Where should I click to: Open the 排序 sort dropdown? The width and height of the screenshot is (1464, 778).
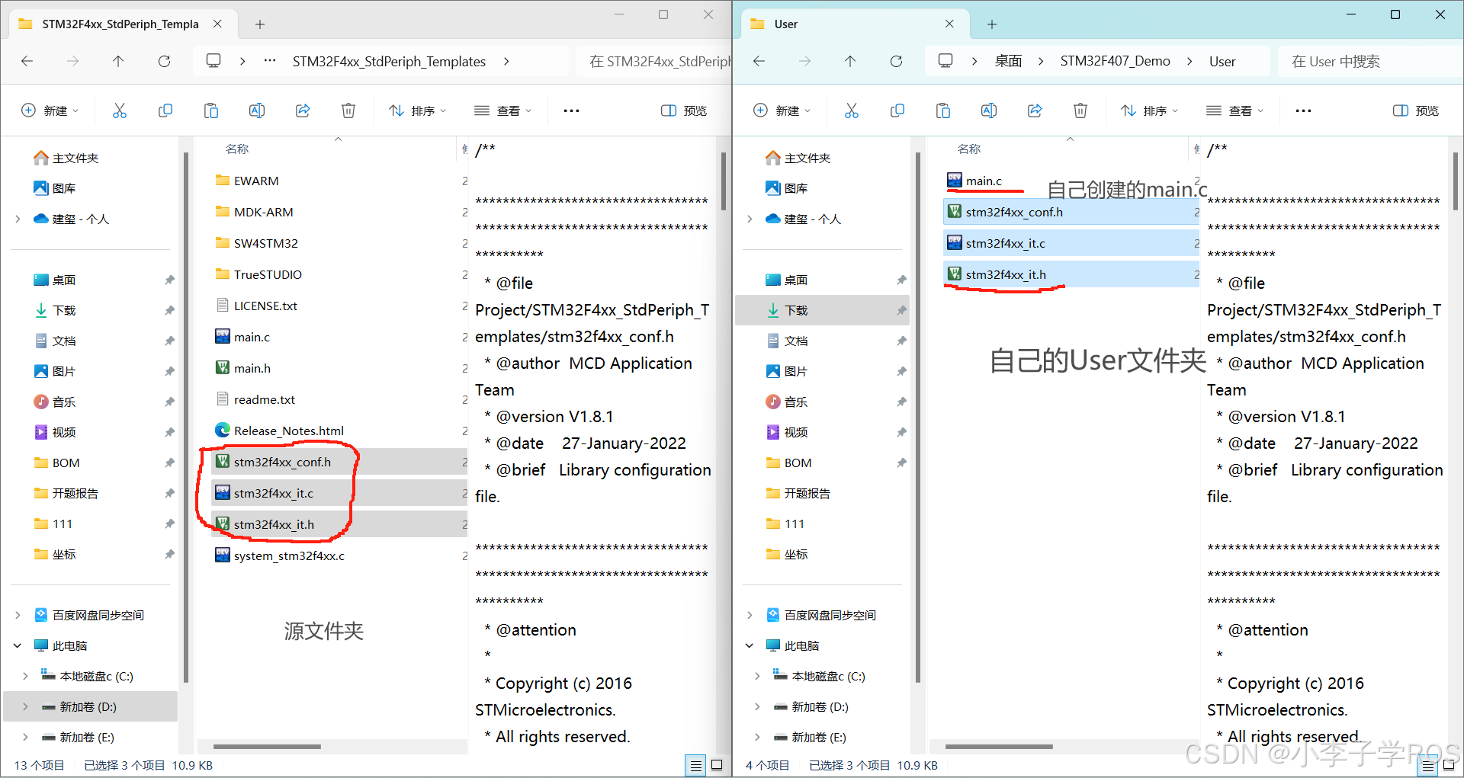point(1148,110)
